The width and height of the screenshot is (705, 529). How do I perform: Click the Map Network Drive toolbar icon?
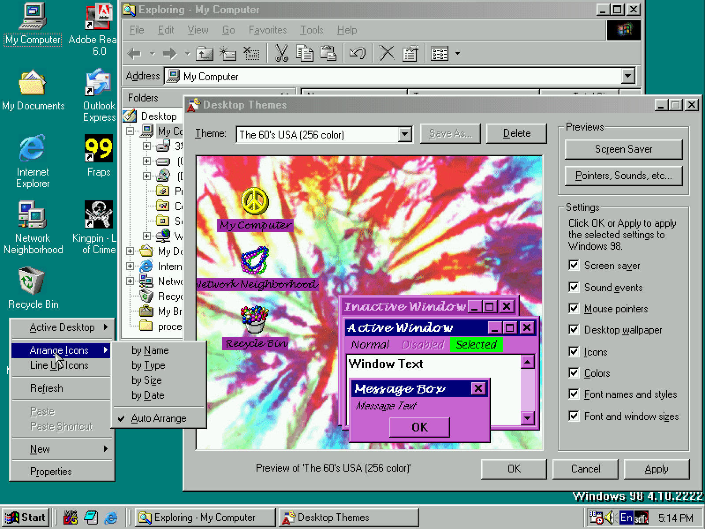pos(228,54)
